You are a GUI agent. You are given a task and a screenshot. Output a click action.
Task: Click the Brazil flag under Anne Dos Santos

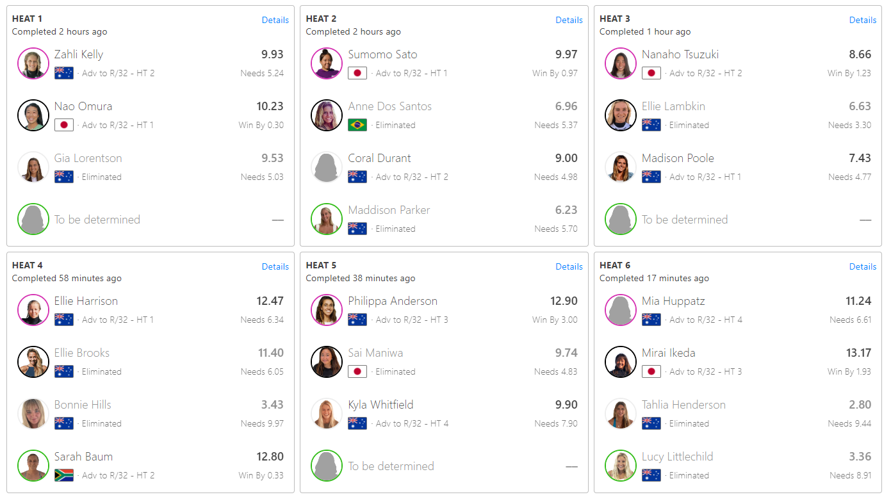click(x=357, y=125)
